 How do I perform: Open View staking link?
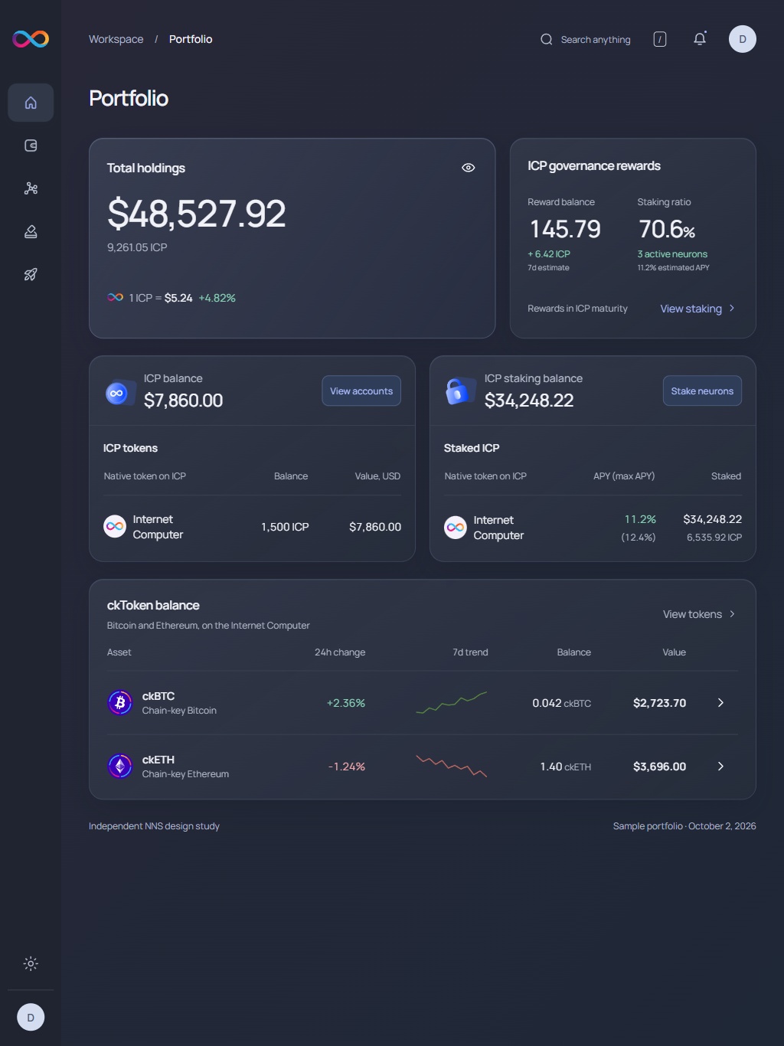(x=691, y=309)
